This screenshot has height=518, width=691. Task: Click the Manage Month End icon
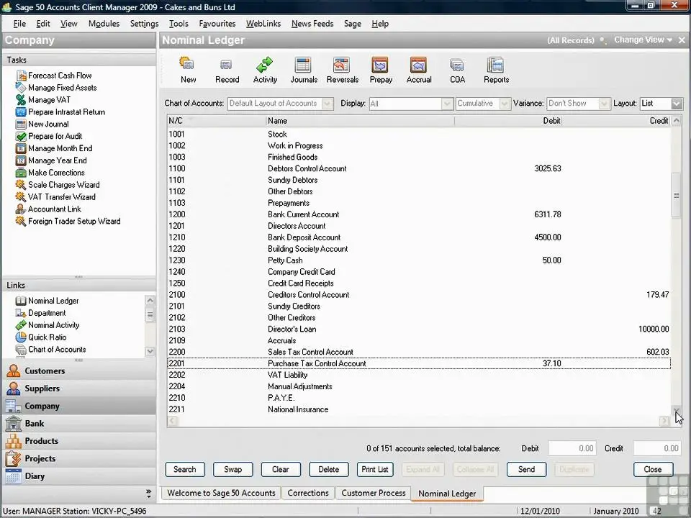(x=21, y=148)
